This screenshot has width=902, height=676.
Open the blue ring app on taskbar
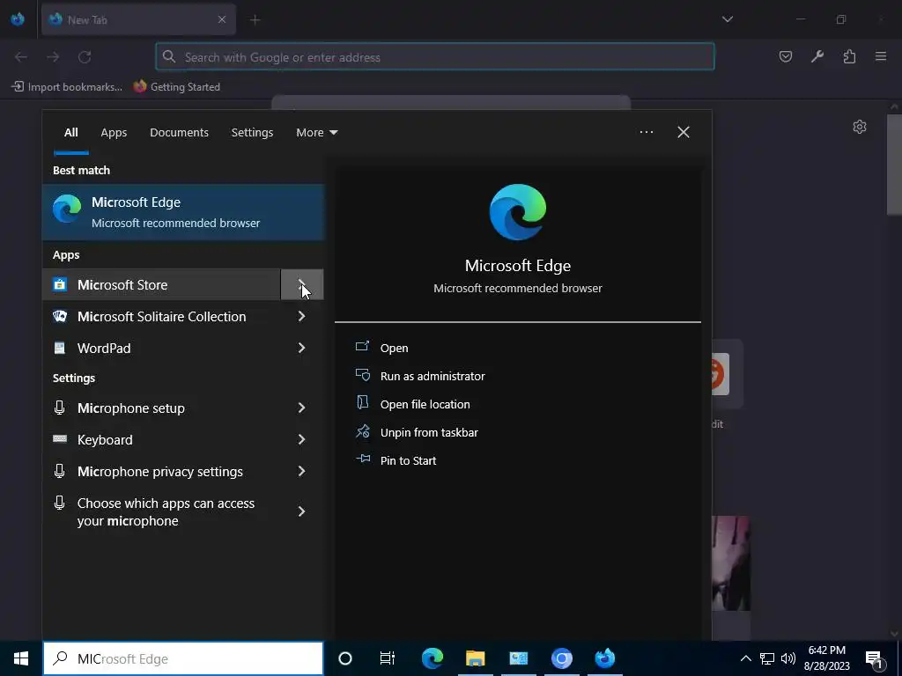point(561,658)
